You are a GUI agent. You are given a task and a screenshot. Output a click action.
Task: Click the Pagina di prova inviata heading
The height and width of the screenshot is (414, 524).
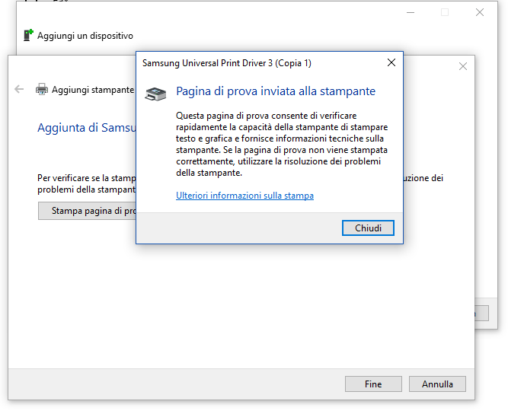[276, 91]
